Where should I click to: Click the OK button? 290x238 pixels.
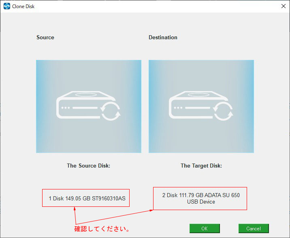205,228
